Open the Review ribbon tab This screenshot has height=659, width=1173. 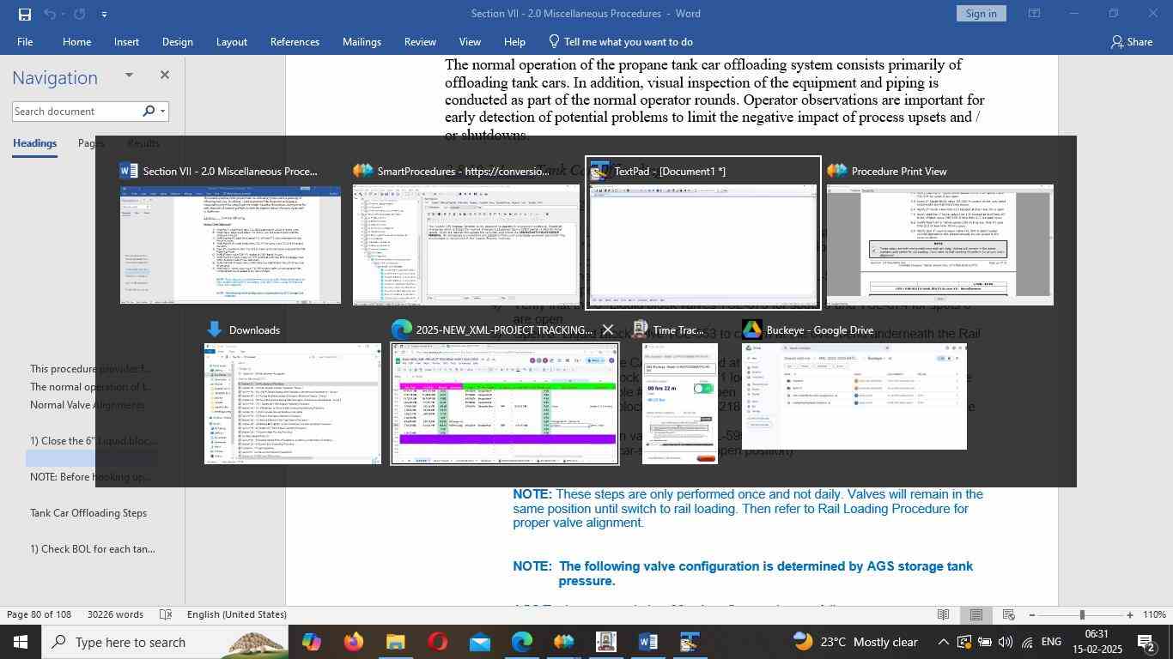(x=420, y=41)
